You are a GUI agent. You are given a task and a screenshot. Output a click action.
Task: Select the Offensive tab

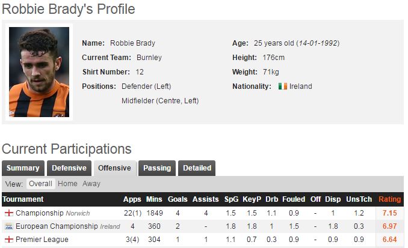114,168
